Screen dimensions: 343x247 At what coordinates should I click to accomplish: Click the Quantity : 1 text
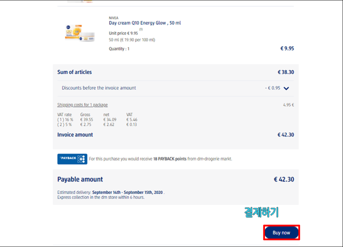[119, 49]
